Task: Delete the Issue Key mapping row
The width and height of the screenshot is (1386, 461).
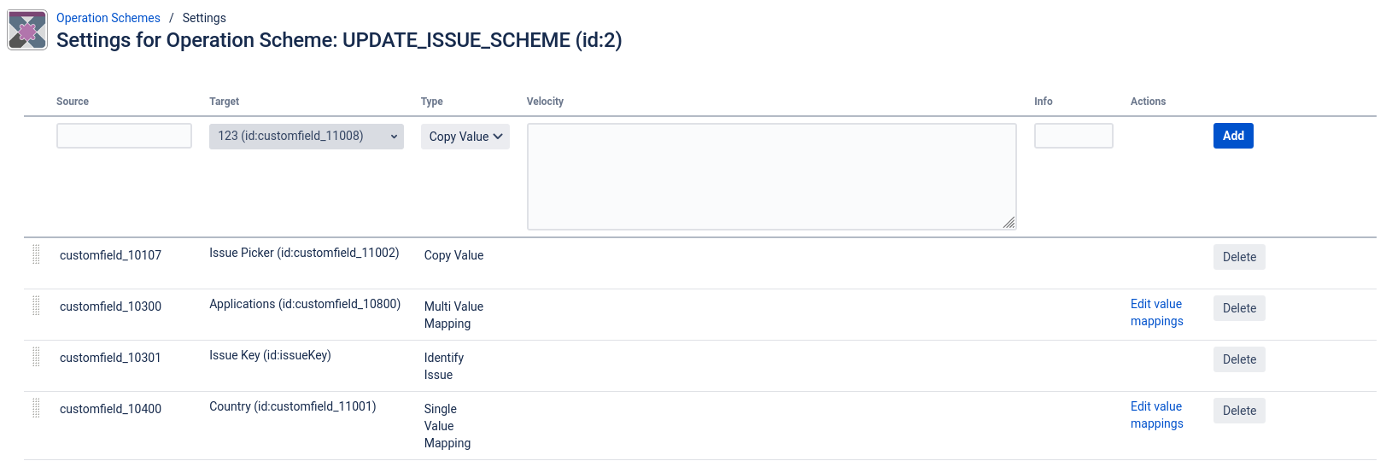Action: click(1239, 359)
